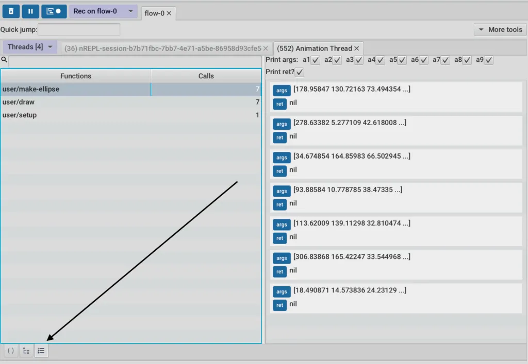Image resolution: width=528 pixels, height=364 pixels.
Task: Open the Rec on flow-0 dropdown
Action: pos(103,11)
